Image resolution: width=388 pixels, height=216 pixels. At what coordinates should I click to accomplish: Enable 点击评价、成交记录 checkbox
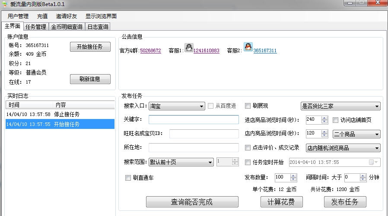pyautogui.click(x=248, y=147)
